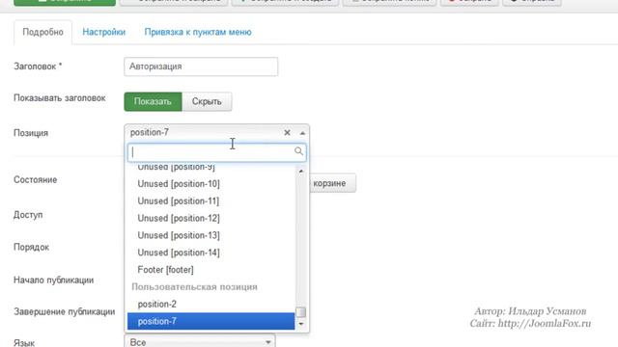Click the position list scroll-up arrow
Viewport: 618px width, 347px height.
pyautogui.click(x=301, y=171)
